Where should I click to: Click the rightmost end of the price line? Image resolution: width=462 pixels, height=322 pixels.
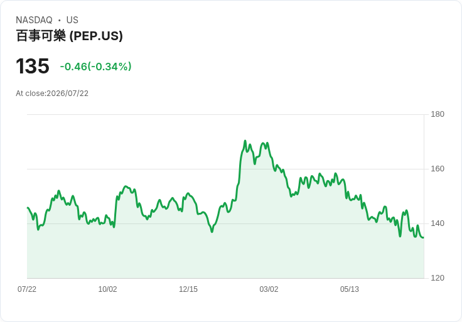pyautogui.click(x=424, y=237)
